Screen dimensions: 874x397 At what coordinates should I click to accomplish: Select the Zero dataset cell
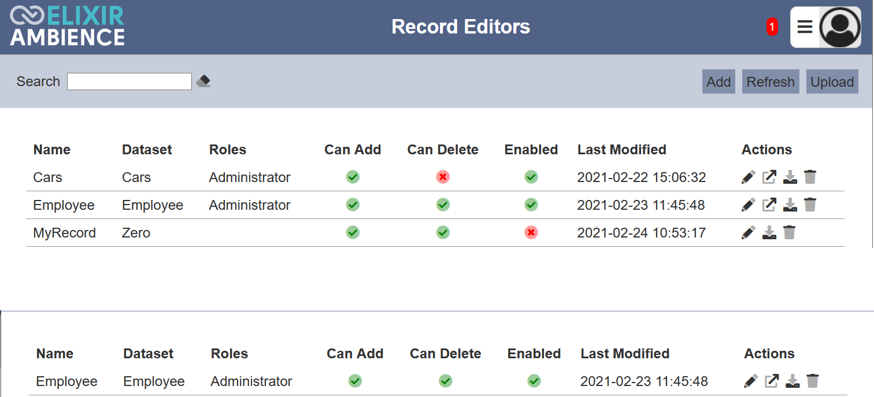click(x=136, y=233)
